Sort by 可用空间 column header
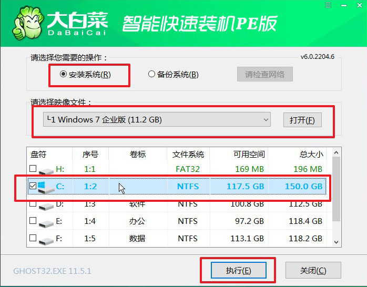The image size is (367, 287). (249, 155)
